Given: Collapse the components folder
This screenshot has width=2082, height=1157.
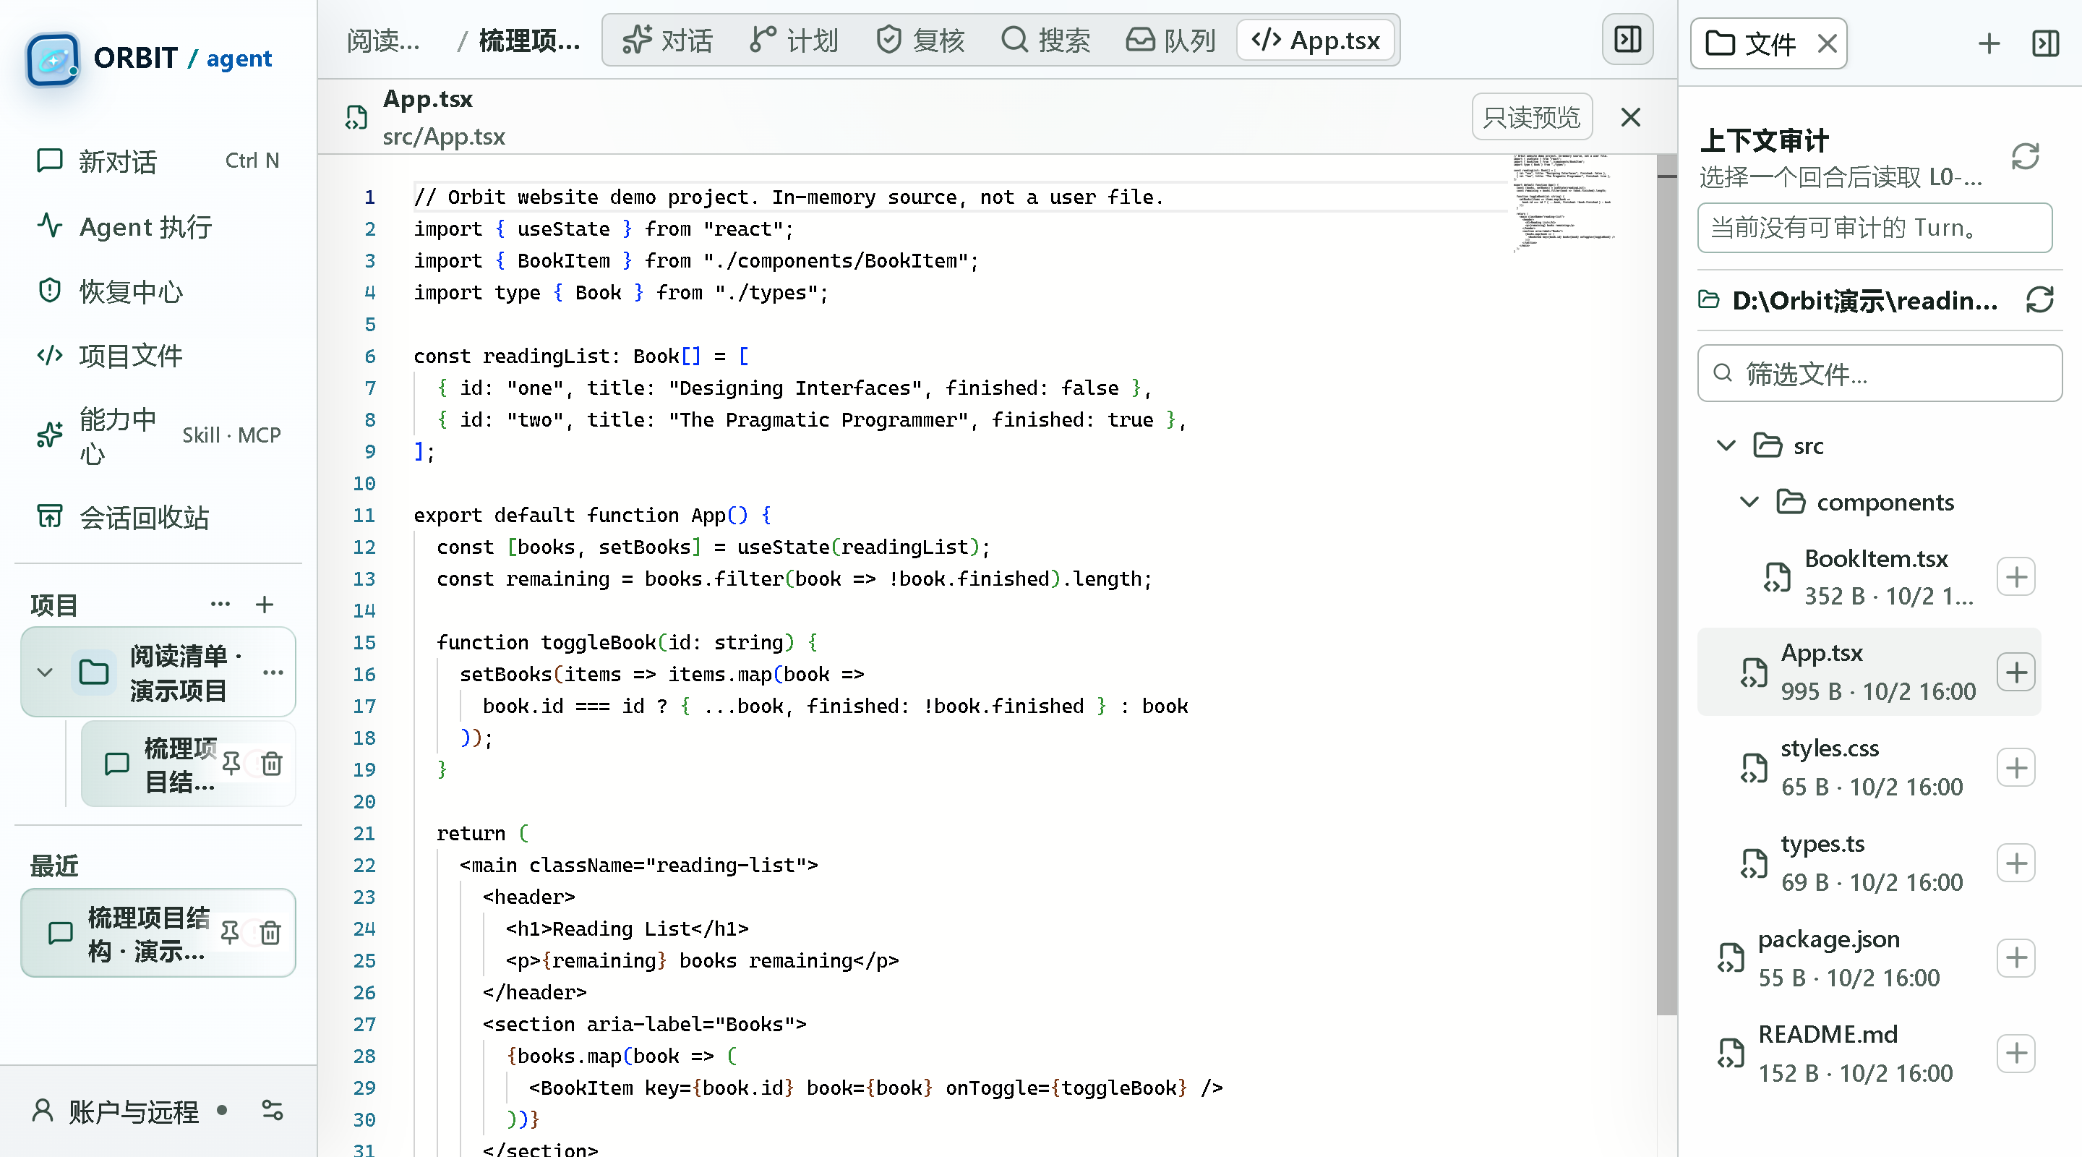Looking at the screenshot, I should (1749, 502).
